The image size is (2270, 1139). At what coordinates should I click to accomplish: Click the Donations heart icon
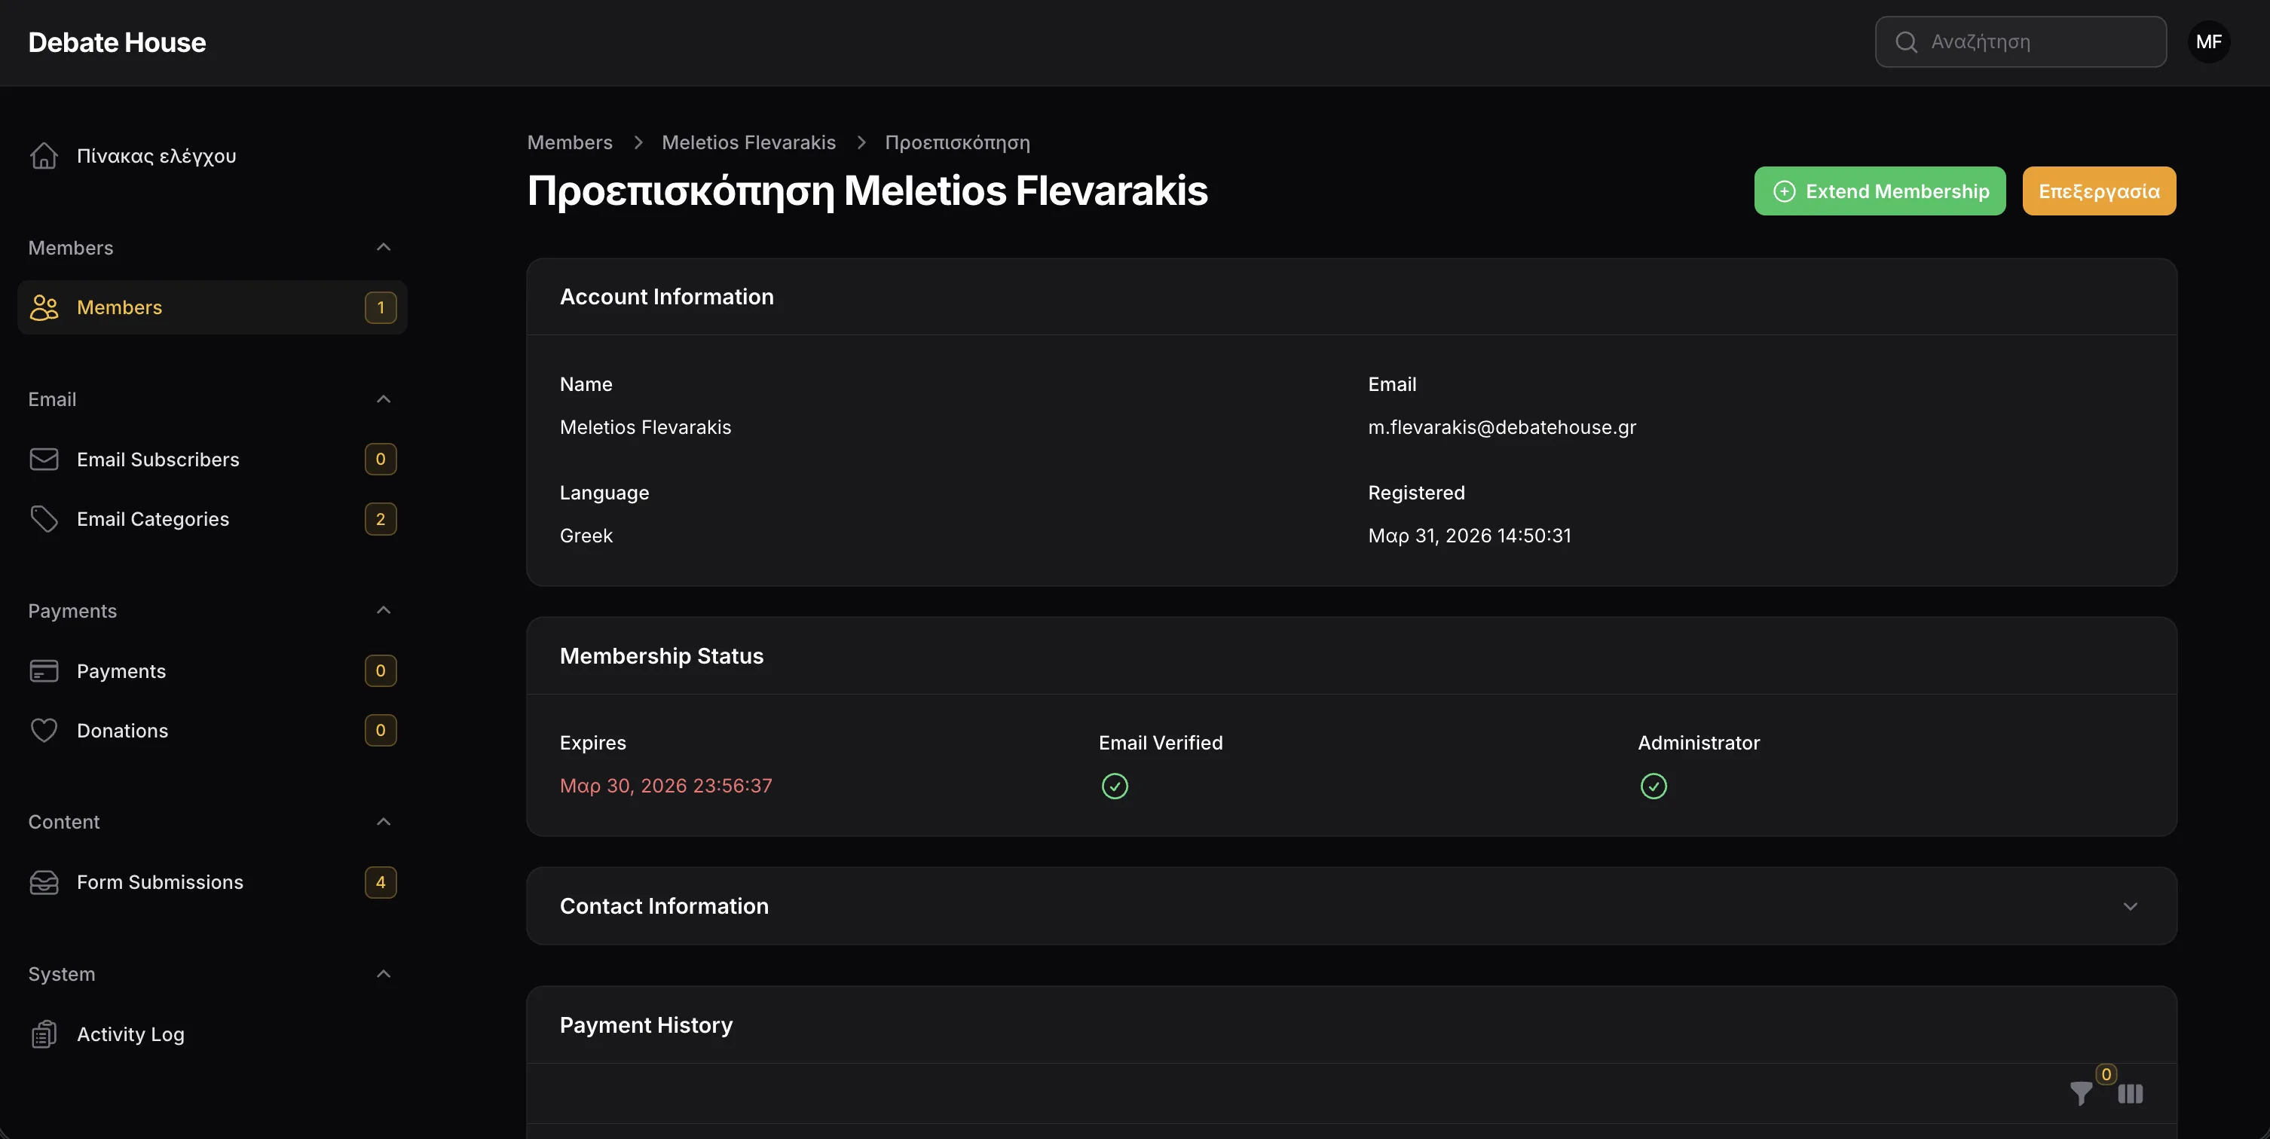43,730
